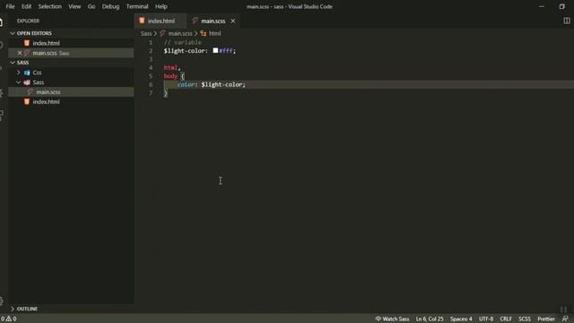
Task: Open the Selection menu
Action: (x=50, y=6)
